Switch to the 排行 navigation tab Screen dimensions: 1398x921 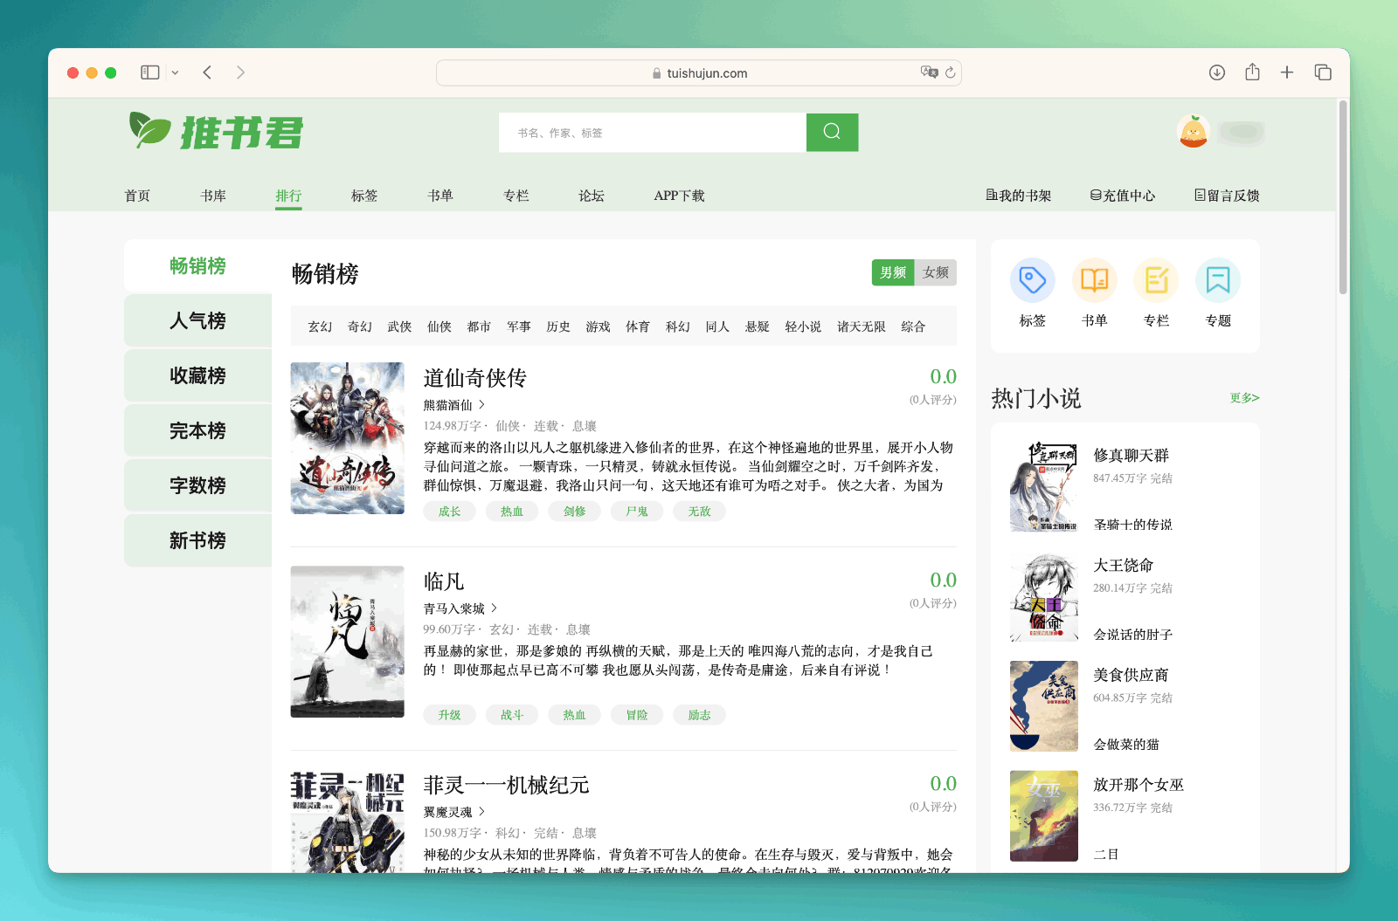pos(289,196)
